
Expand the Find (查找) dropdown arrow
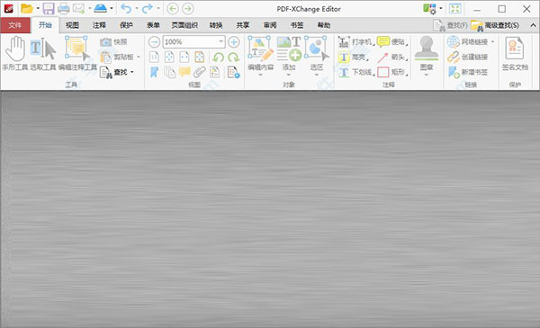click(x=132, y=72)
